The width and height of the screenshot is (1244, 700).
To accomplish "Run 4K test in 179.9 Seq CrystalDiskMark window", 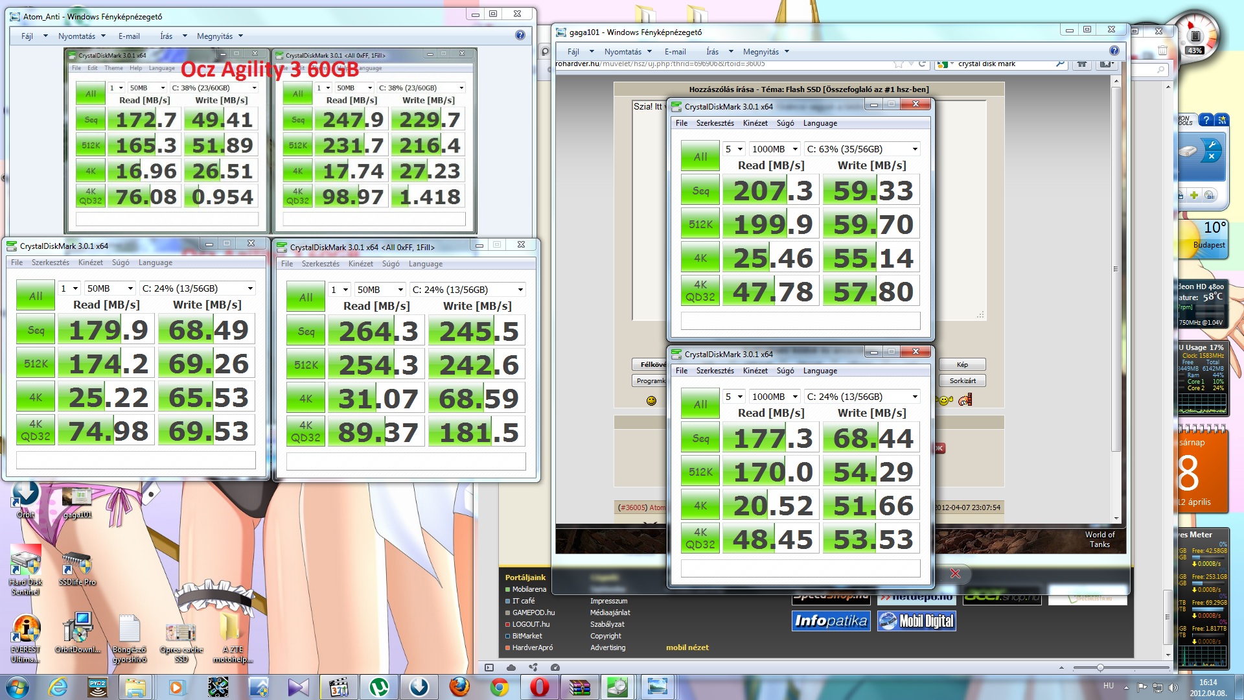I will tap(36, 397).
